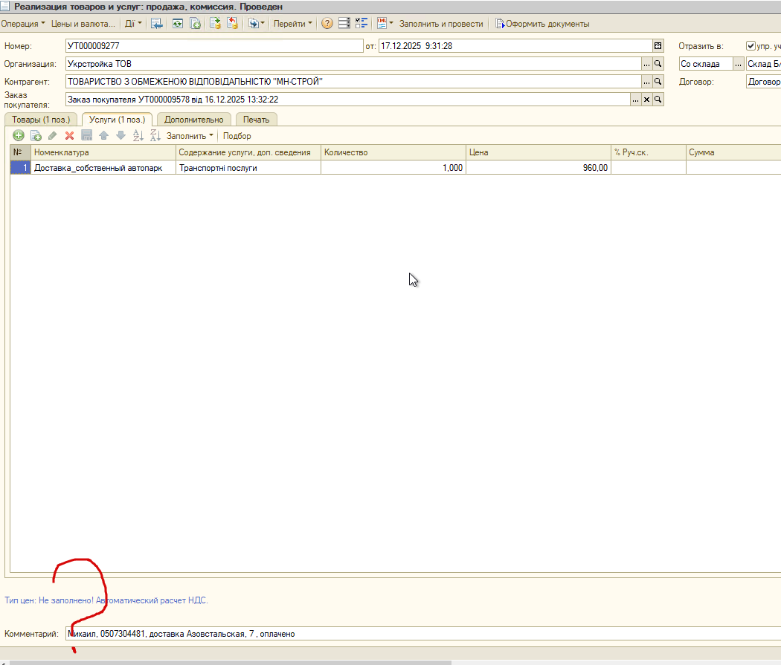781x665 pixels.
Task: Open the МН-СТРОЙ counterparty card with magnifier
Action: pos(658,82)
